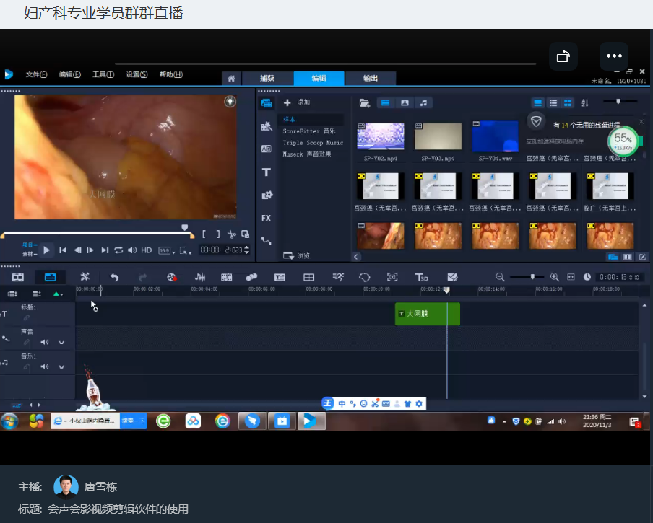Viewport: 653px width, 523px height.
Task: Open the Split Screen Template Creator
Action: click(452, 277)
